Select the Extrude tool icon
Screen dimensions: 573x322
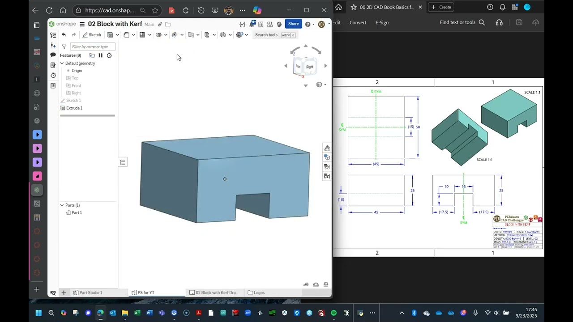coord(110,35)
